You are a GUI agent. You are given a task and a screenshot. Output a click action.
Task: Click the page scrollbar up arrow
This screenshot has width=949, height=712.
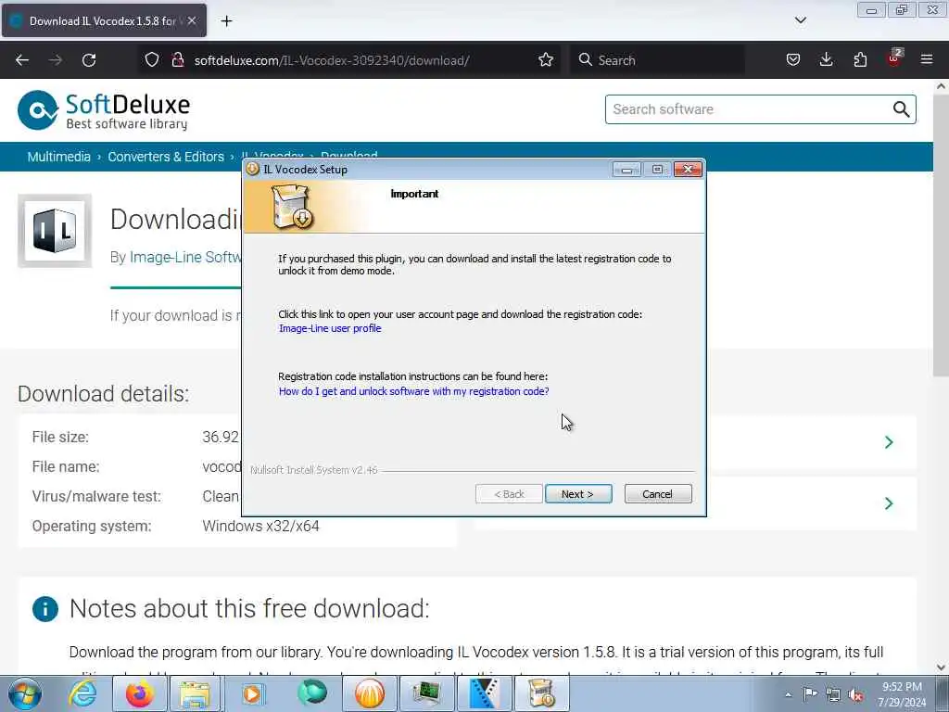942,86
